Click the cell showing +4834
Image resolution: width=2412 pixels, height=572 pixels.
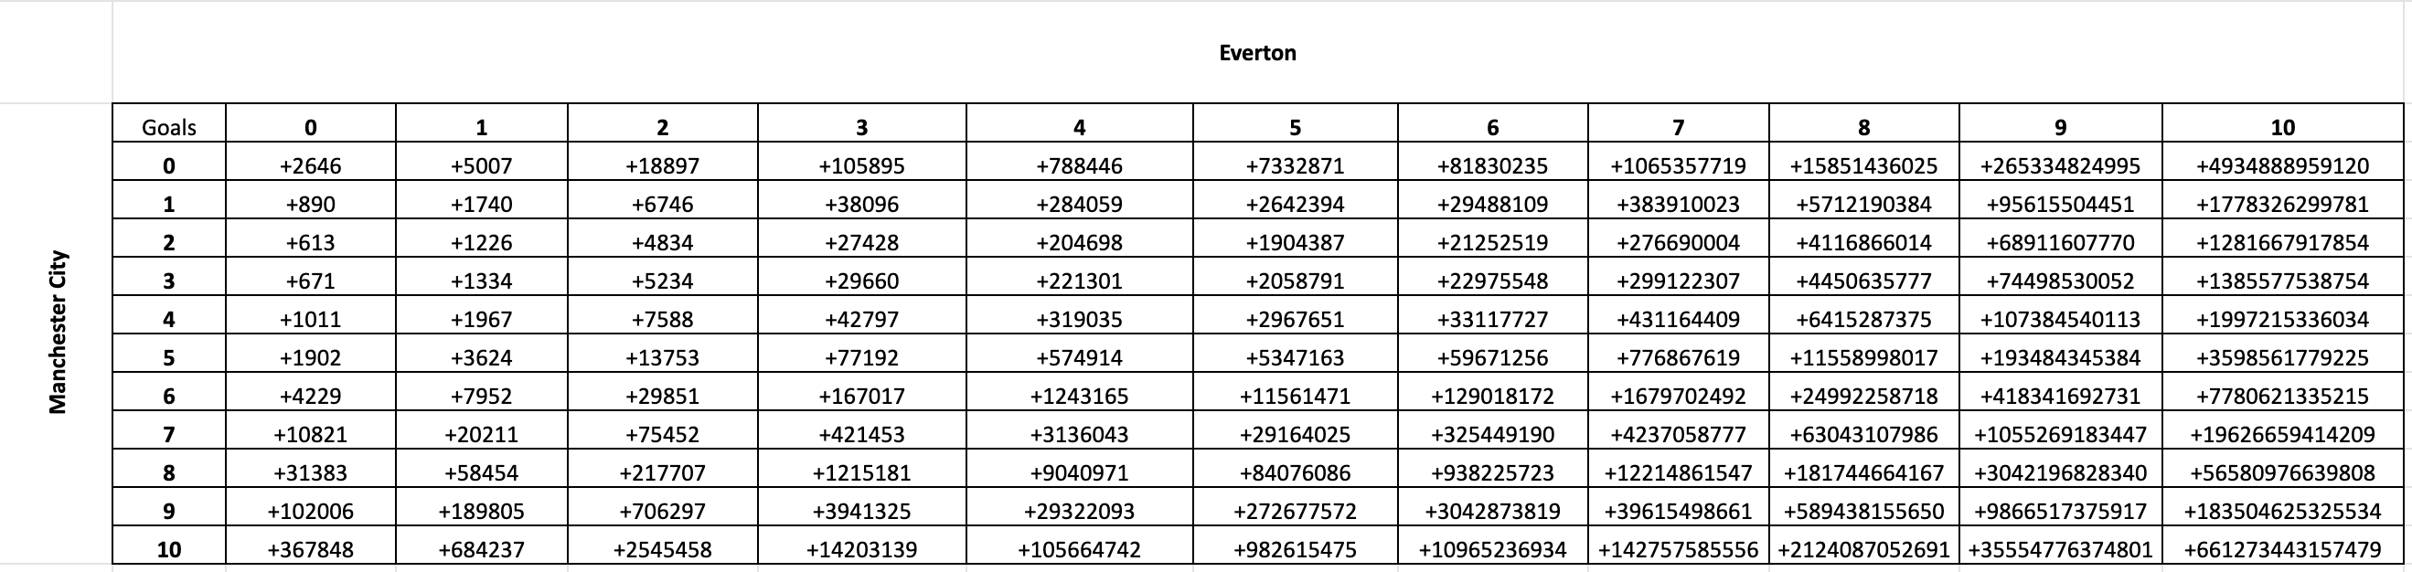pyautogui.click(x=662, y=242)
